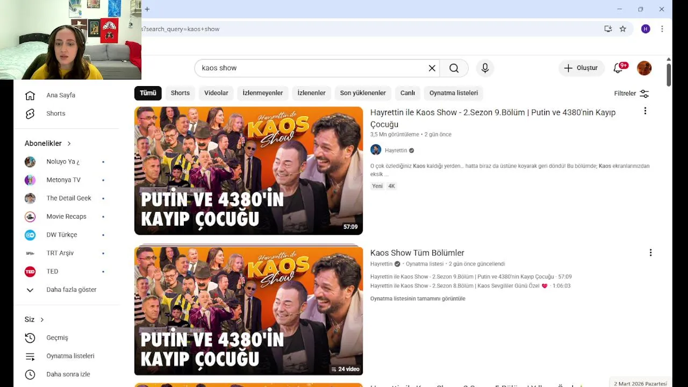Click the Metonya TV channel avatar
Image resolution: width=688 pixels, height=387 pixels.
pos(30,180)
